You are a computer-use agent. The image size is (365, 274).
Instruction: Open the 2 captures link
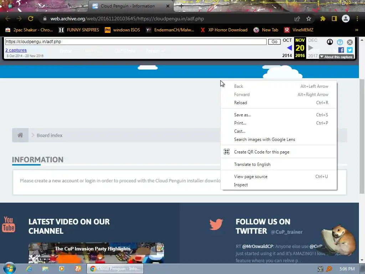pos(16,50)
